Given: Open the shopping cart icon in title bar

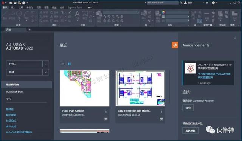Looking at the screenshot, I should (x=207, y=3).
